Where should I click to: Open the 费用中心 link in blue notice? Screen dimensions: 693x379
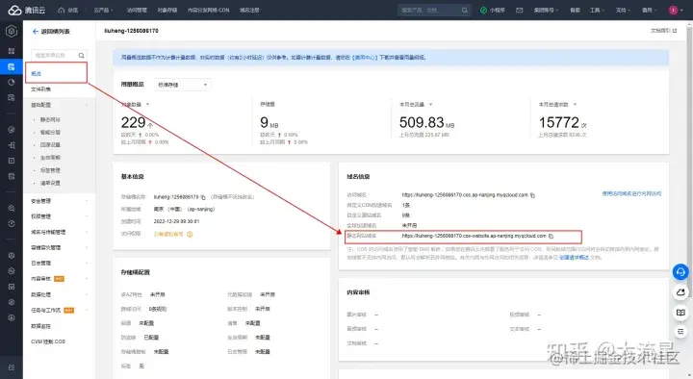365,58
